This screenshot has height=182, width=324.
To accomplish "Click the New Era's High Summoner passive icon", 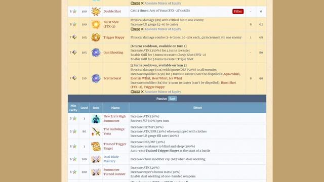I will (96, 119).
